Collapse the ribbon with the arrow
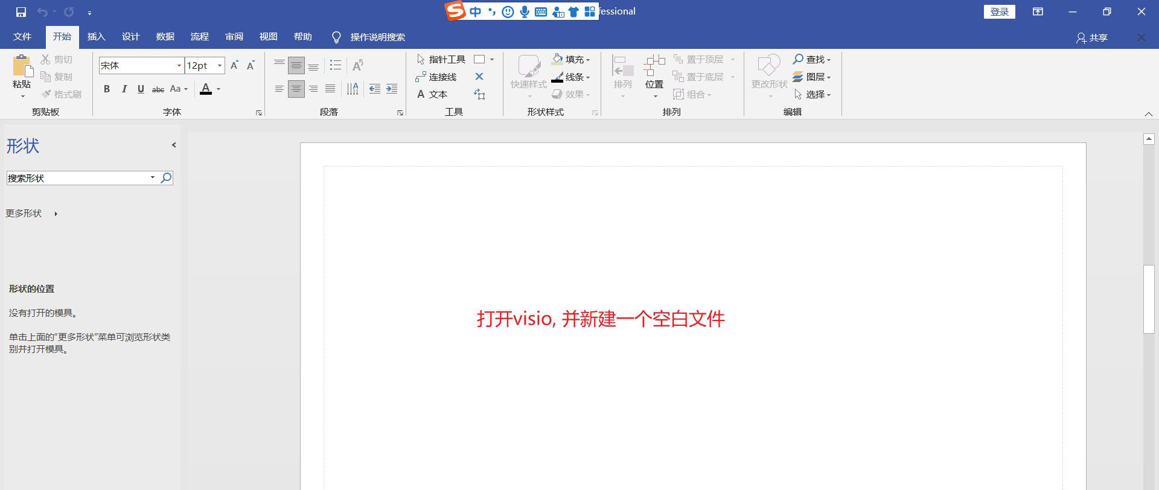Image resolution: width=1159 pixels, height=490 pixels. [1149, 113]
